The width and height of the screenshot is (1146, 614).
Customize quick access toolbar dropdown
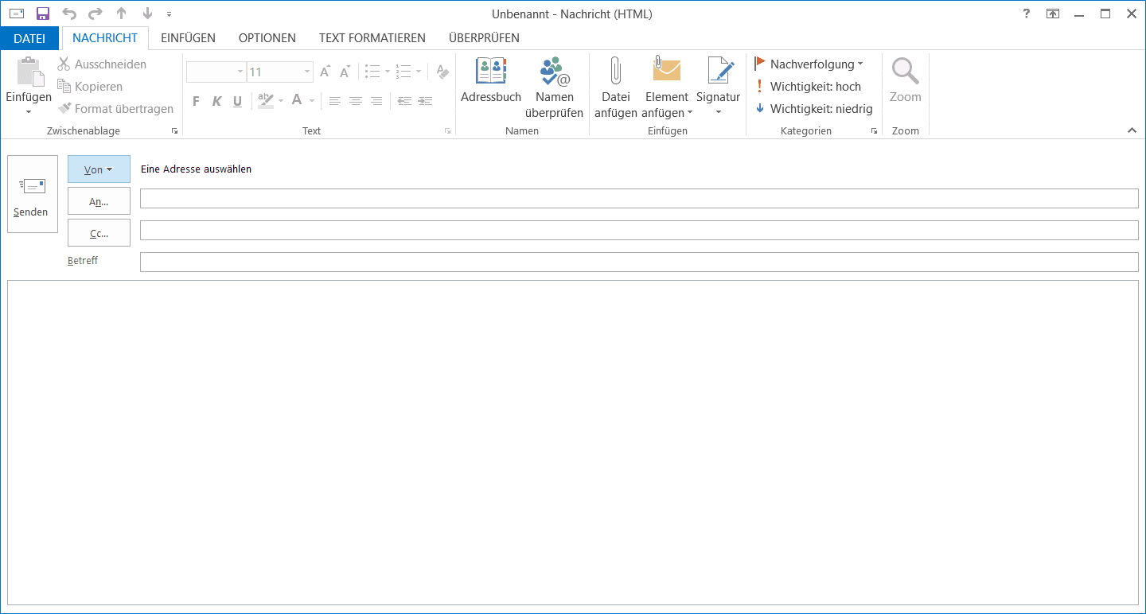coord(169,14)
